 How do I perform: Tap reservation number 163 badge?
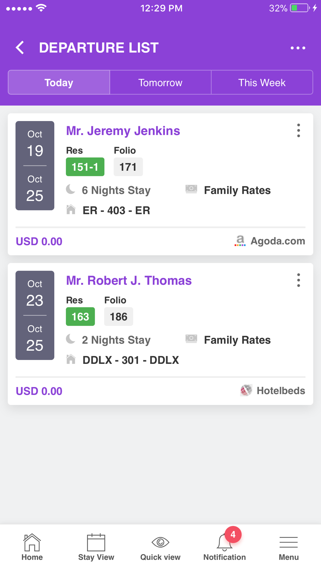pos(80,317)
